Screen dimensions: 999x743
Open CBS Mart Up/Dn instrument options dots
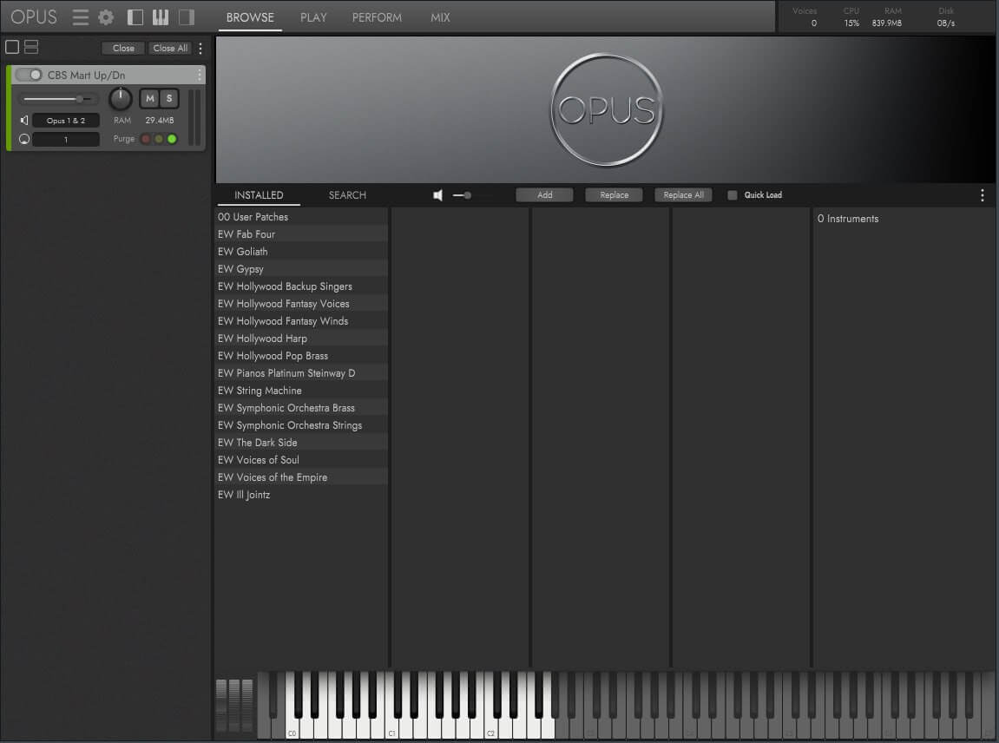tap(200, 75)
